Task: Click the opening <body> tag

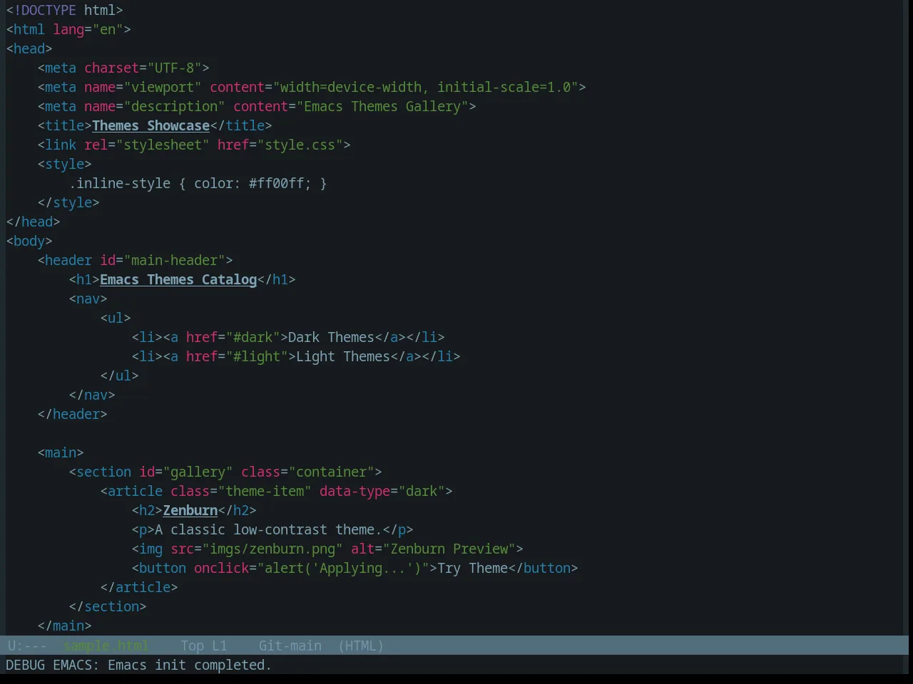Action: (29, 241)
